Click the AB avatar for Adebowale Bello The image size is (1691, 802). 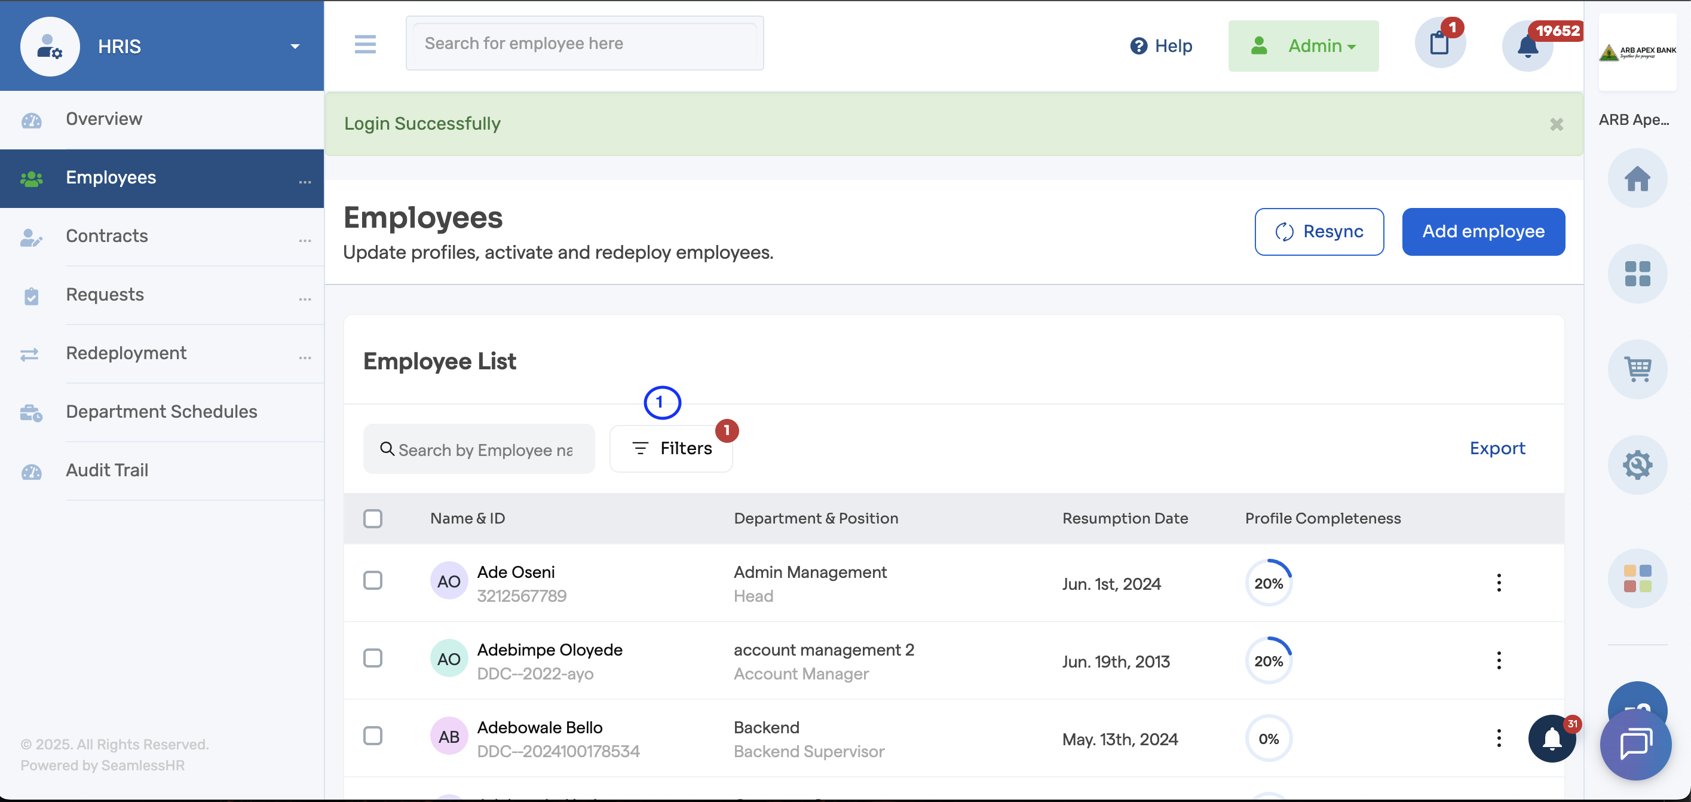click(448, 736)
